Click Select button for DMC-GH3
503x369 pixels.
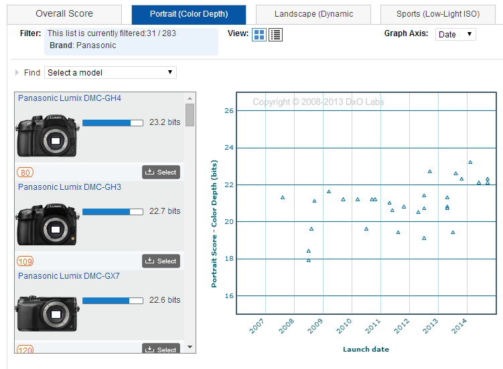click(x=161, y=261)
